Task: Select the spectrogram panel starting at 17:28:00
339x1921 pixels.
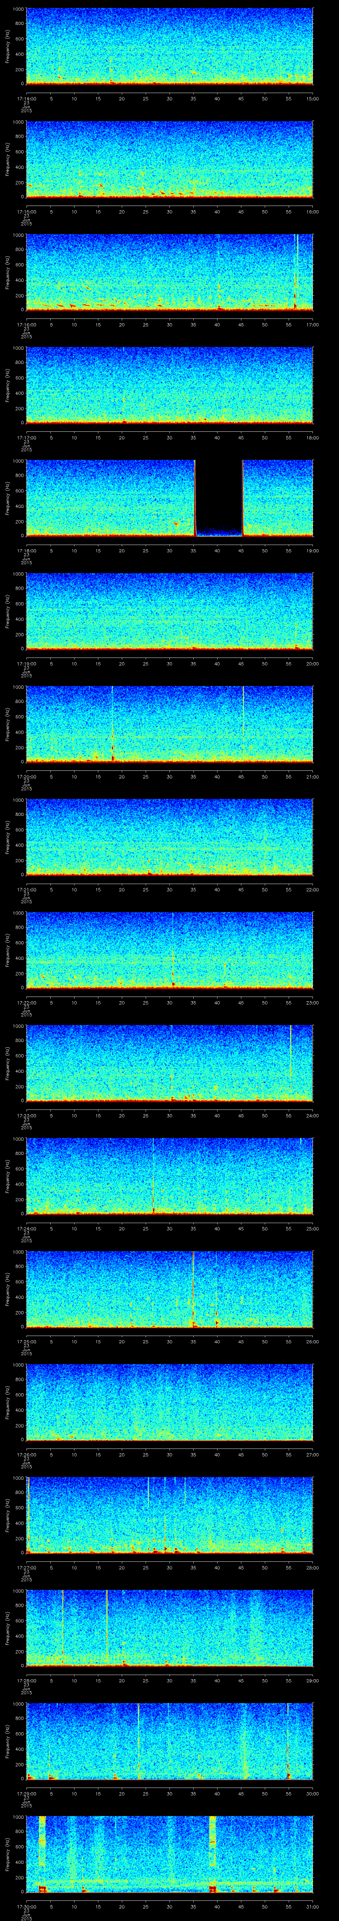Action: (170, 1628)
